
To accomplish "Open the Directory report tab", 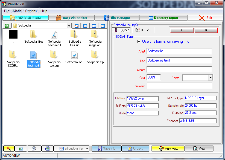I will tap(163, 18).
